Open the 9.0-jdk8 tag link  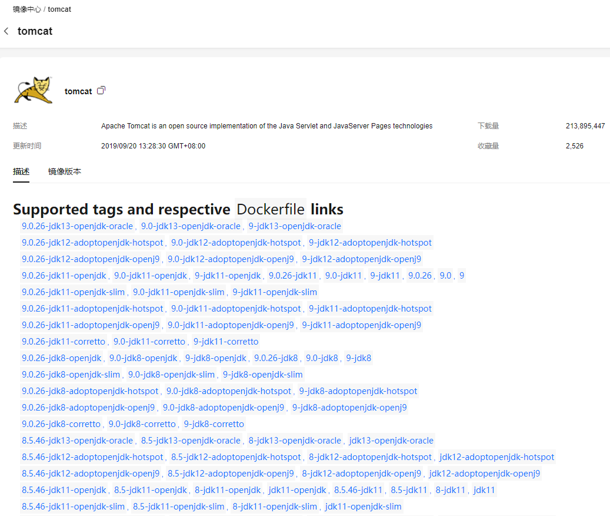[322, 358]
